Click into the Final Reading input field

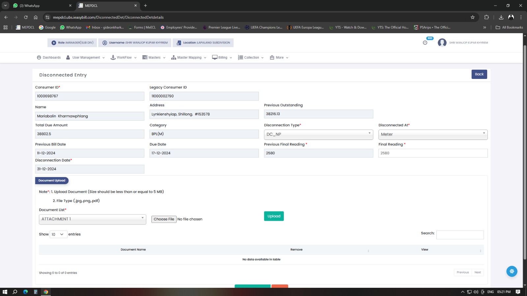[432, 153]
